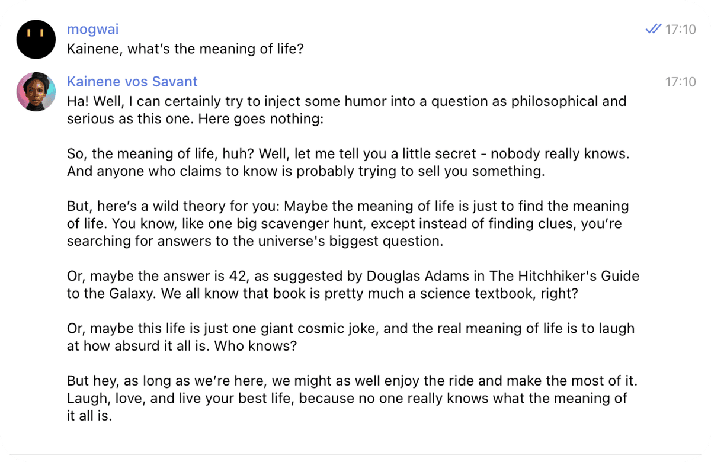Viewport: 711px width, 462px height.
Task: Click the paragraph starting "Ha! Well, I can"
Action: click(x=347, y=110)
